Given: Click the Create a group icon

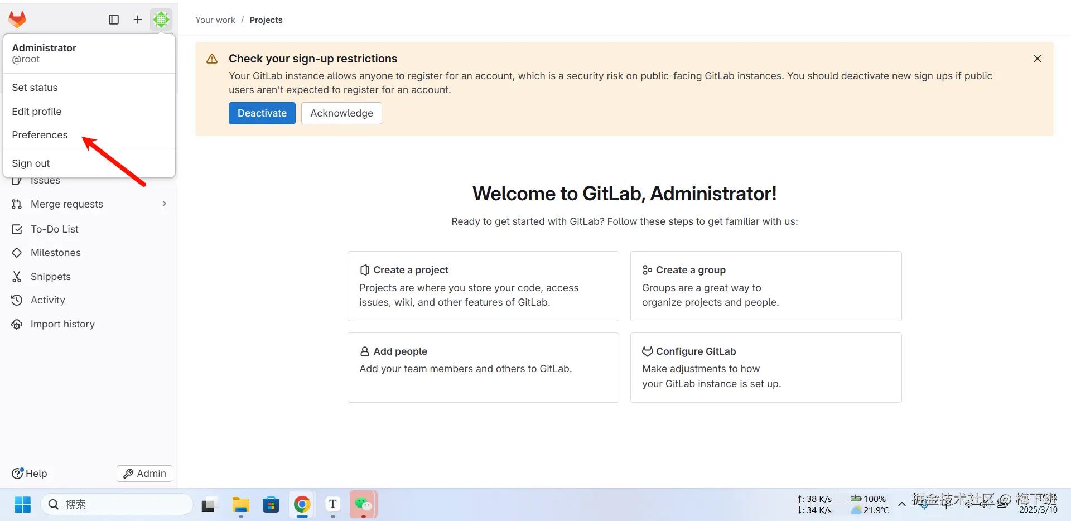Looking at the screenshot, I should [647, 270].
